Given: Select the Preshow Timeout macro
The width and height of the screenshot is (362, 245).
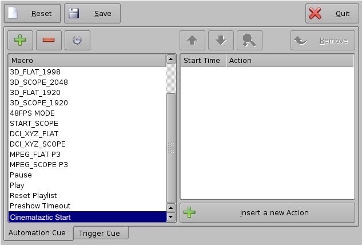Looking at the screenshot, I should click(x=87, y=206).
